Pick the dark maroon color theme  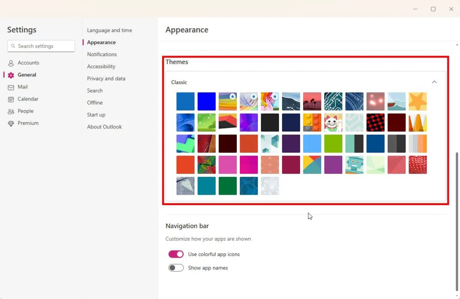(x=397, y=123)
